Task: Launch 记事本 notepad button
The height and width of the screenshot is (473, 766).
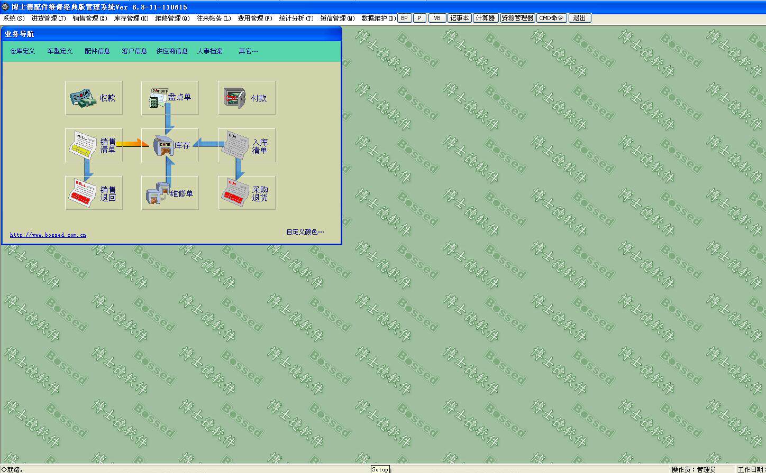Action: (x=459, y=18)
